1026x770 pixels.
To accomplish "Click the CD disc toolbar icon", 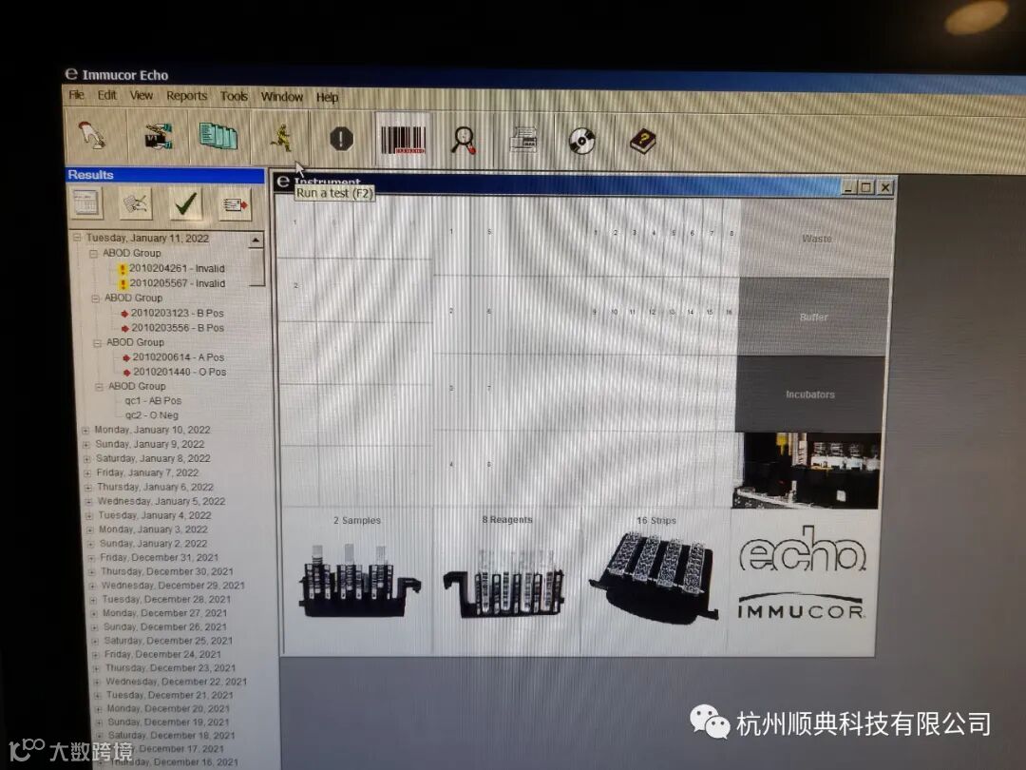I will coord(581,140).
